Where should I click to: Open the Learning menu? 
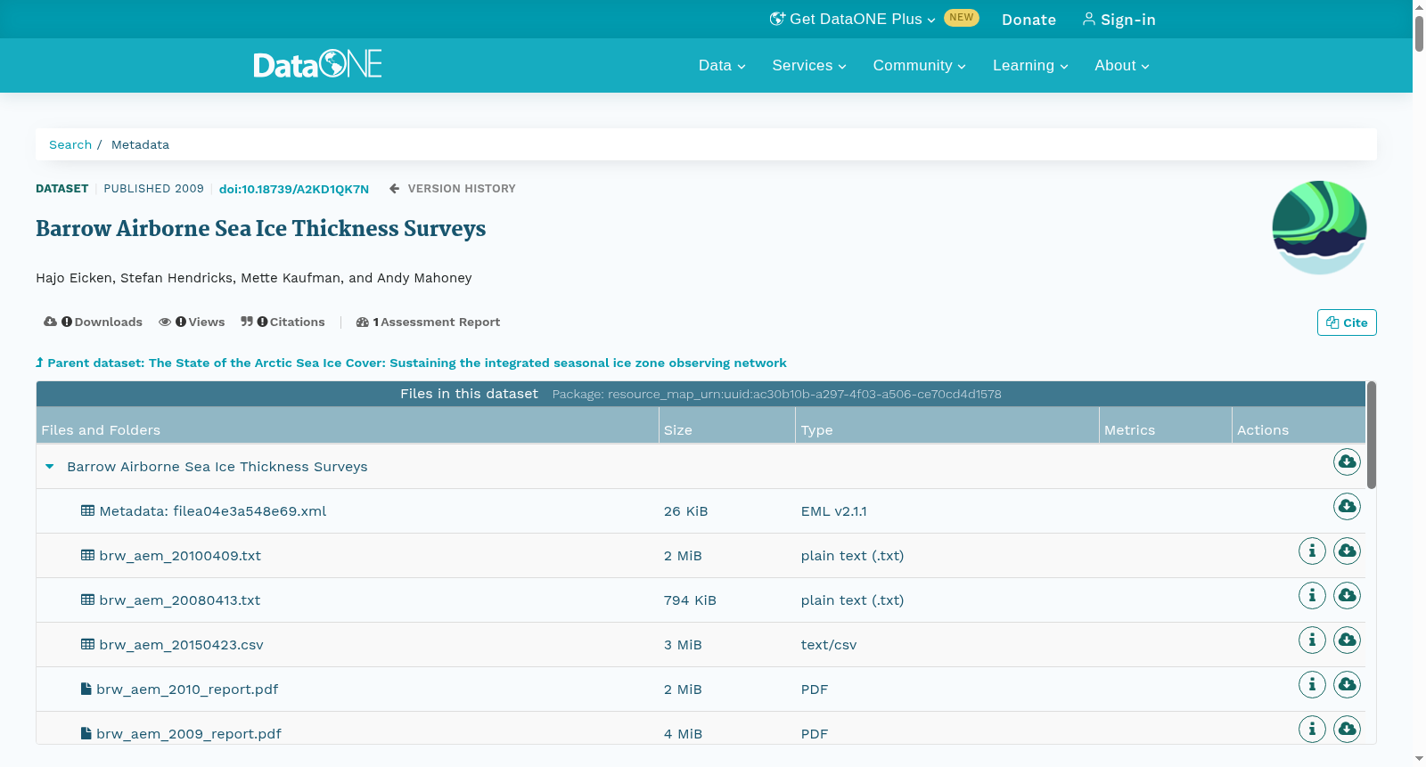tap(1030, 66)
